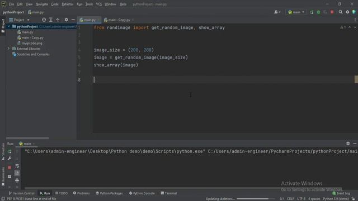Click the tool window quick-access status icon
The width and height of the screenshot is (358, 201).
[3, 199]
